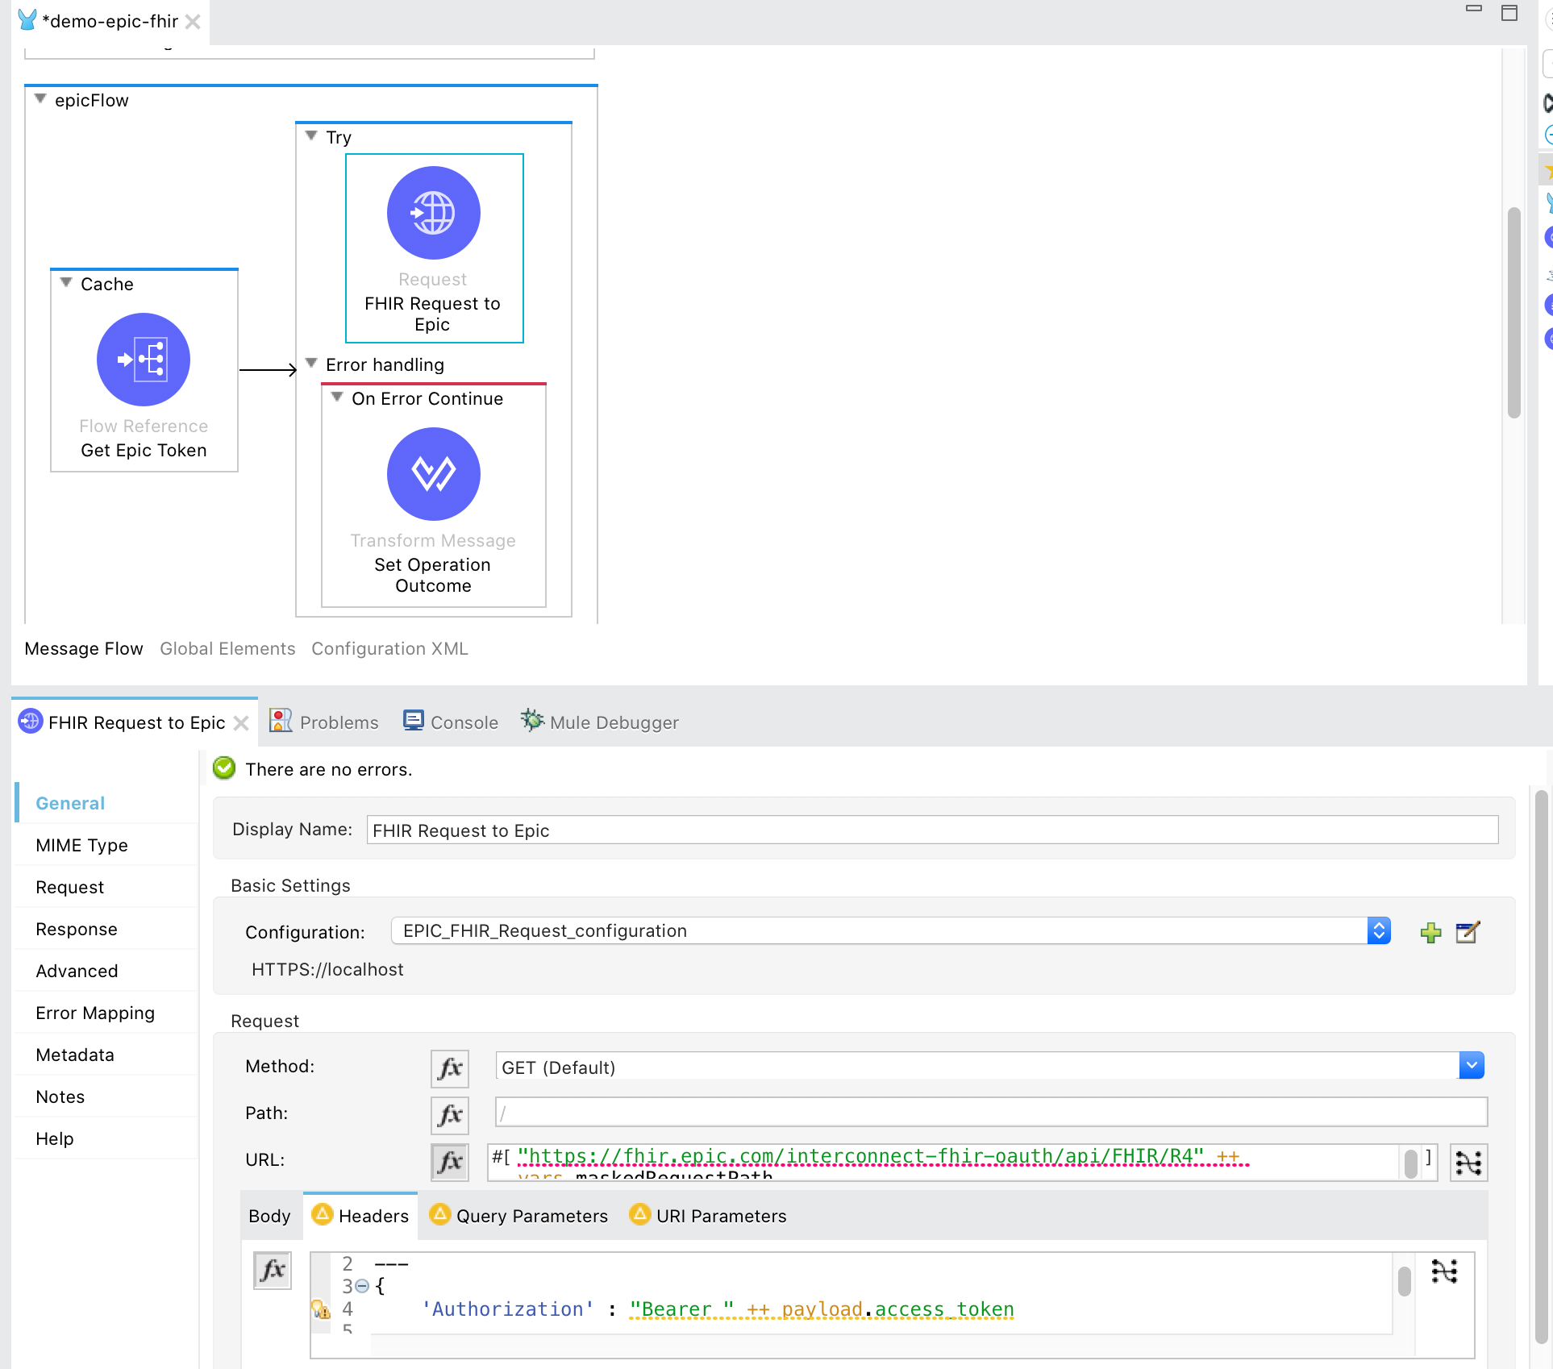Image resolution: width=1553 pixels, height=1369 pixels.
Task: Click the fx button next to Method field
Action: point(451,1067)
